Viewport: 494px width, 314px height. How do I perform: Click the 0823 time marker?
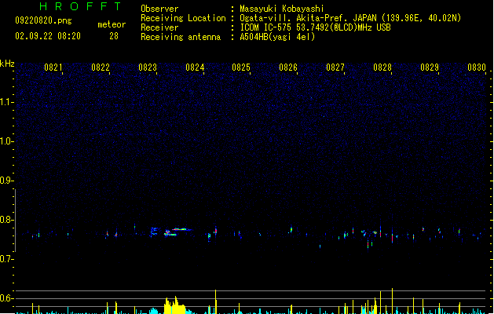click(x=148, y=68)
